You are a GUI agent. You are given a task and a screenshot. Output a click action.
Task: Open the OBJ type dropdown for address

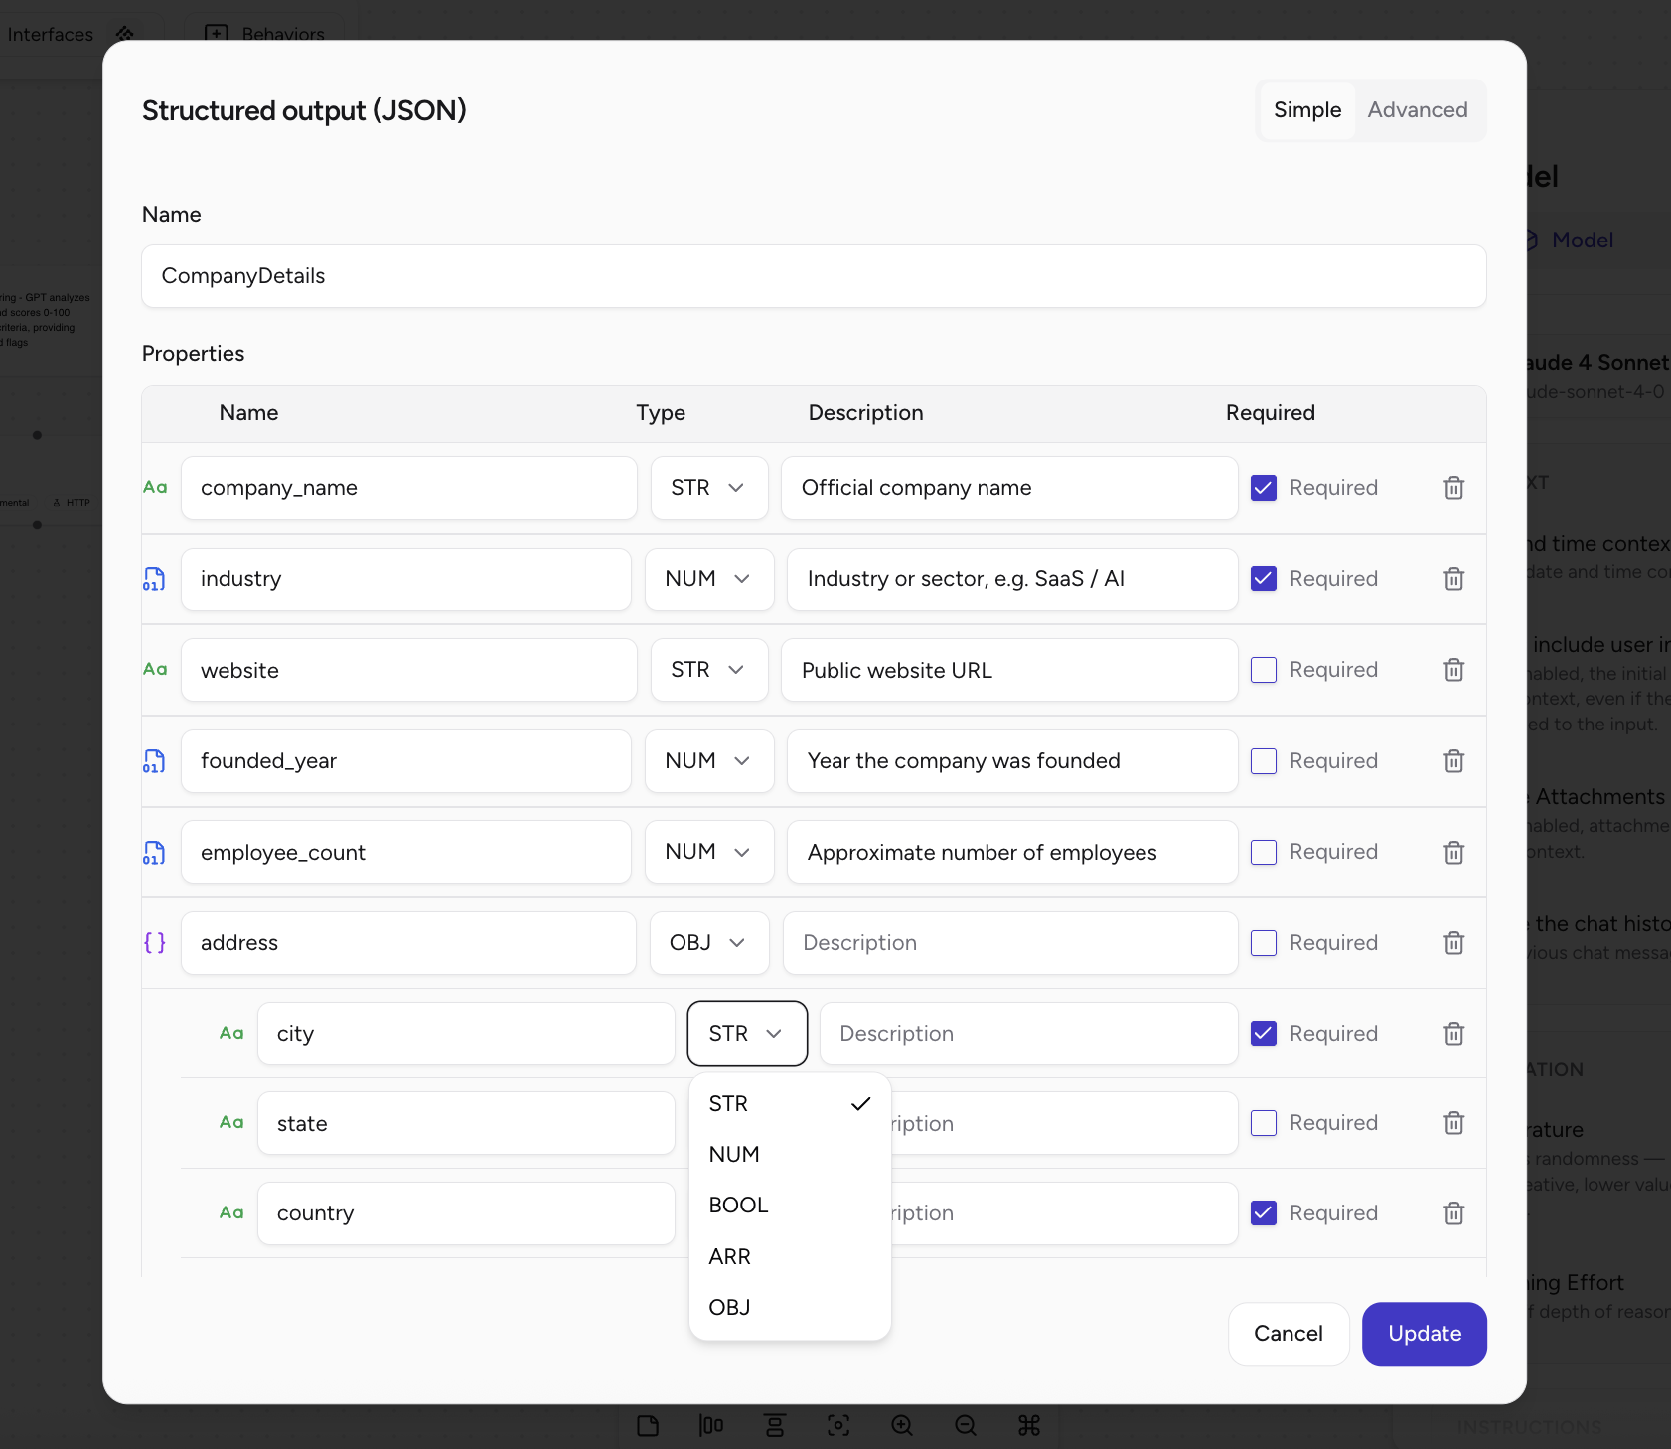click(x=709, y=943)
